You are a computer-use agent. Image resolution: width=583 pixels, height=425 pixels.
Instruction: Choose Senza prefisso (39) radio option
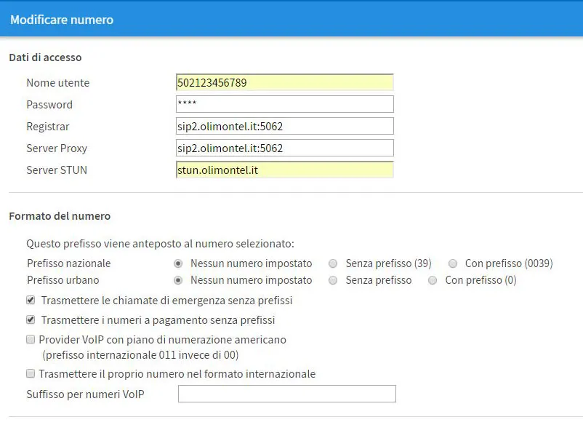(333, 263)
